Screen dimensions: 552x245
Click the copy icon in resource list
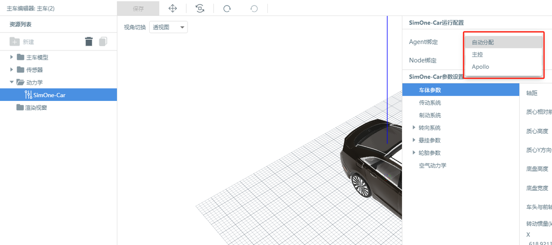click(103, 41)
